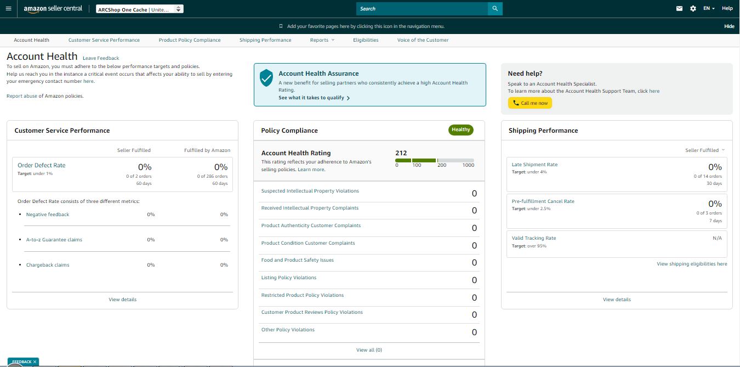Open the Learn more link for rating
This screenshot has width=740, height=367.
(311, 170)
